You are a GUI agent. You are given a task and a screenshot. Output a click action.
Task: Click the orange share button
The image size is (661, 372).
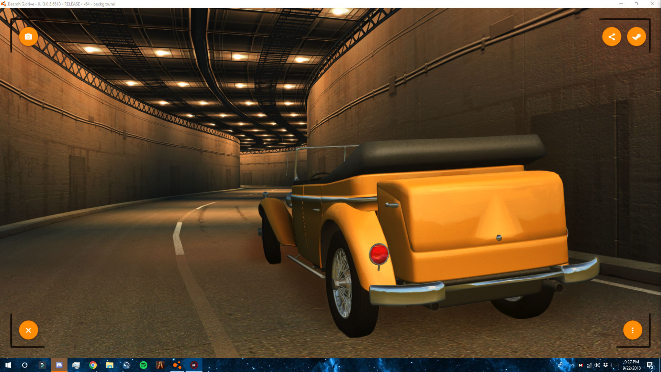(x=612, y=37)
